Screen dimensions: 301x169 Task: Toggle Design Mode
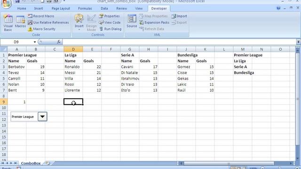point(91,23)
